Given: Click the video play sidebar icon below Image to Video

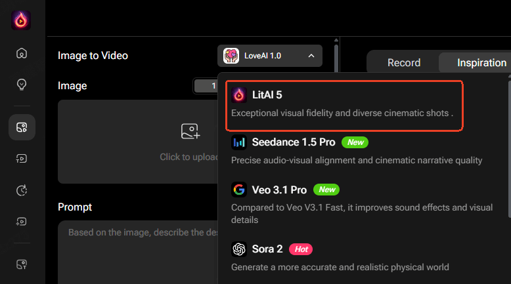Looking at the screenshot, I should tap(22, 158).
